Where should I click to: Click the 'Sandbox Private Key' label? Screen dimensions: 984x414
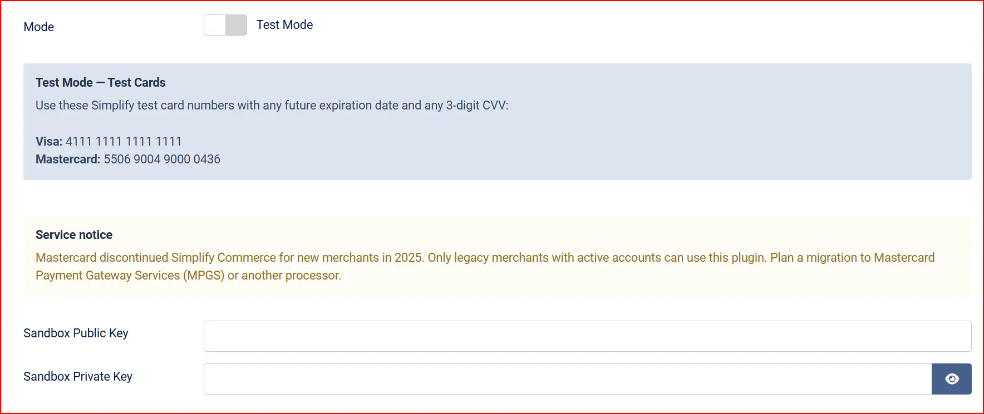(78, 376)
